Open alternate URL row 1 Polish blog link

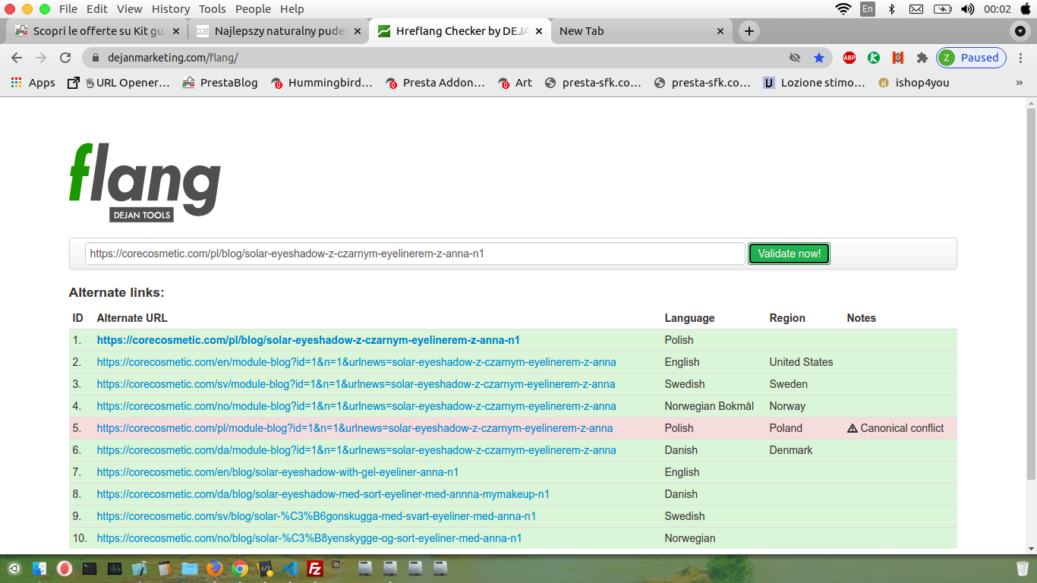(x=308, y=340)
